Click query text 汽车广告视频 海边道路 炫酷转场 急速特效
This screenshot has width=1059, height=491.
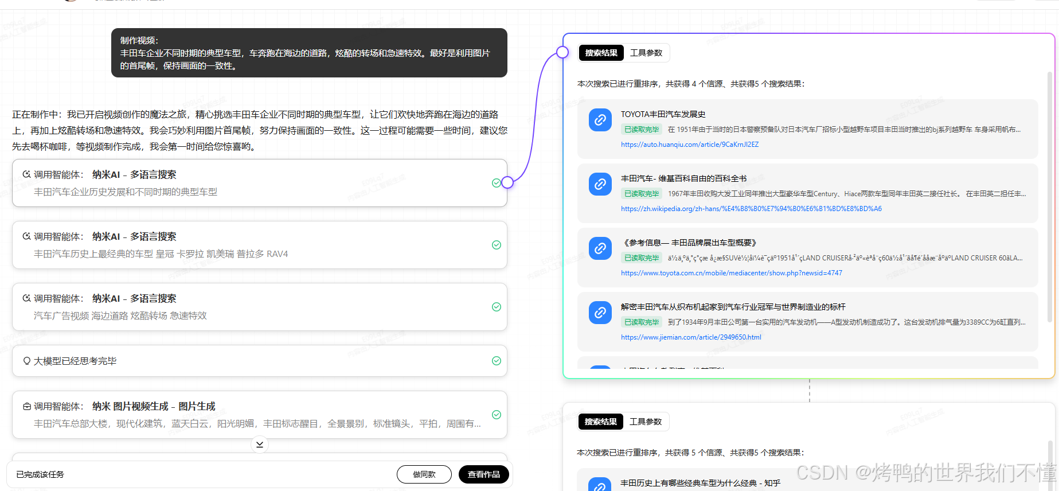[x=120, y=315]
